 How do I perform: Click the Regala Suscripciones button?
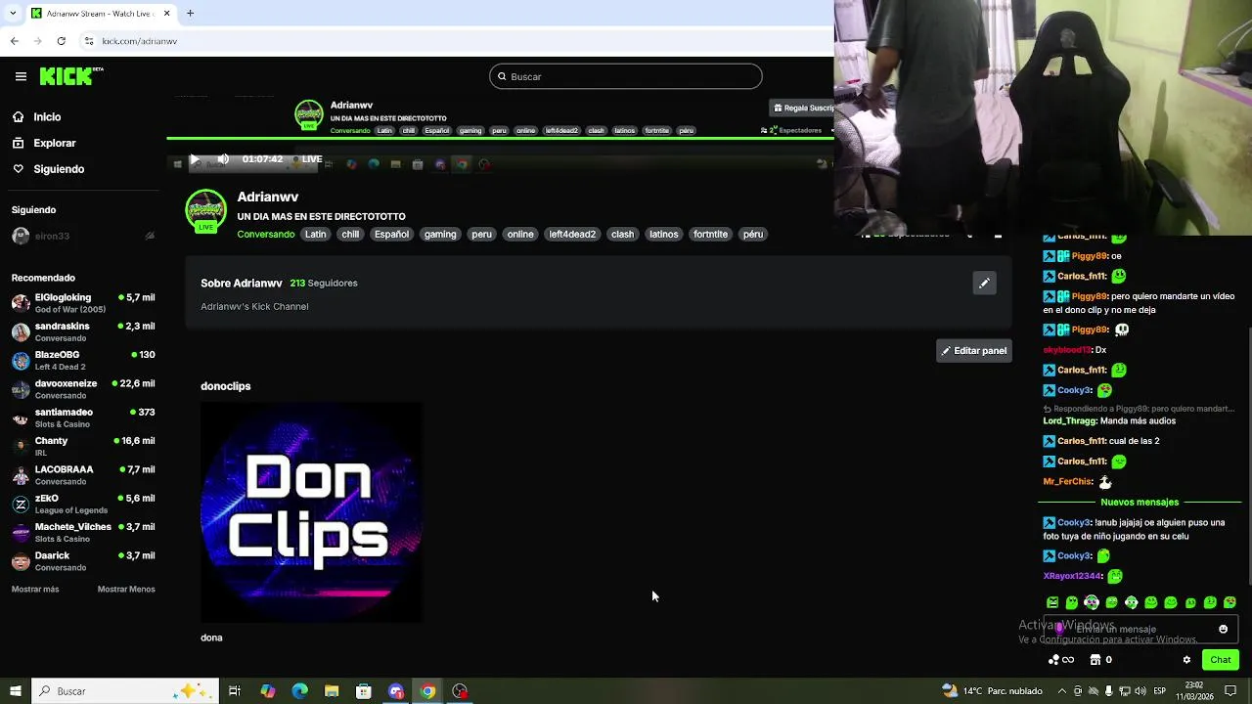coord(802,108)
